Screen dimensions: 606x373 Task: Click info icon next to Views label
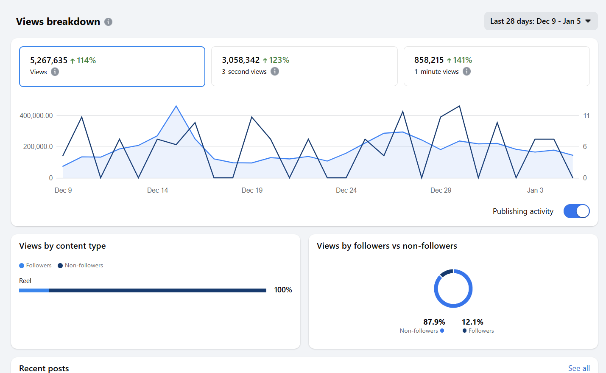[55, 72]
